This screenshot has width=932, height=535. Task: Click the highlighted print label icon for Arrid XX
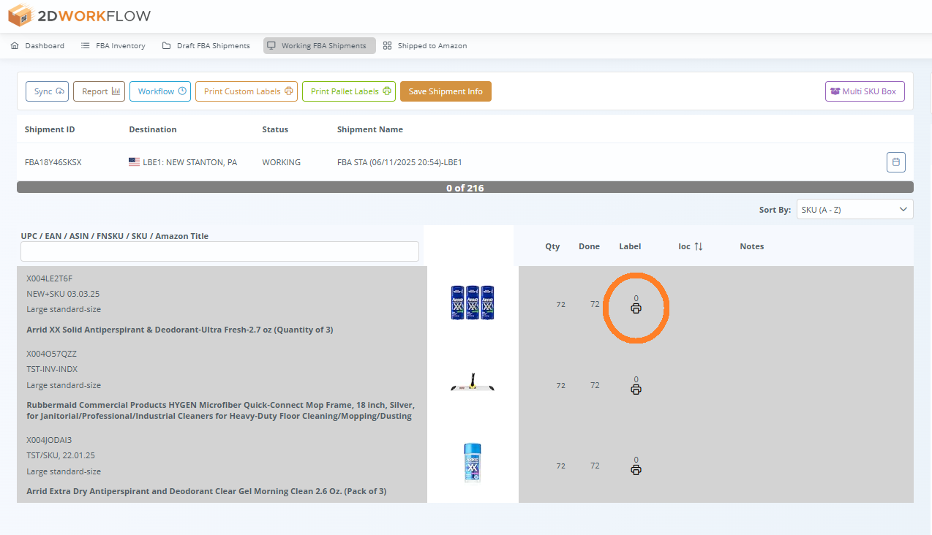point(636,308)
